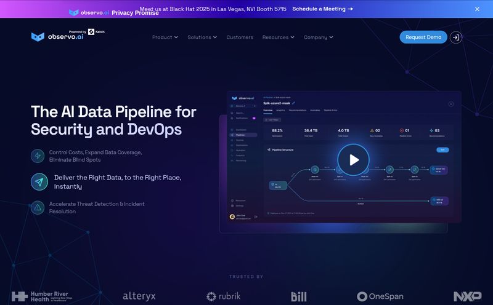Close the Black Hat announcement banner
493x305 pixels.
[477, 9]
